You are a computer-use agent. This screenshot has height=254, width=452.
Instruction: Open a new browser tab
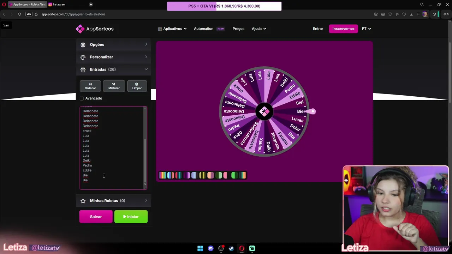point(91,5)
